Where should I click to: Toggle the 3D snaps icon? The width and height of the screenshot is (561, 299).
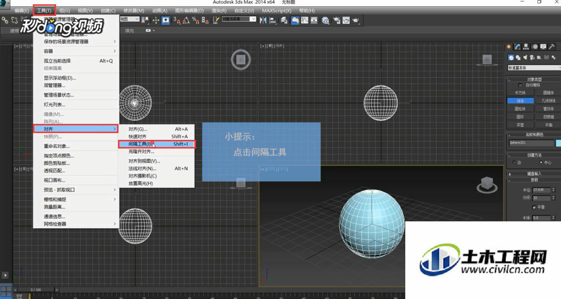click(177, 20)
